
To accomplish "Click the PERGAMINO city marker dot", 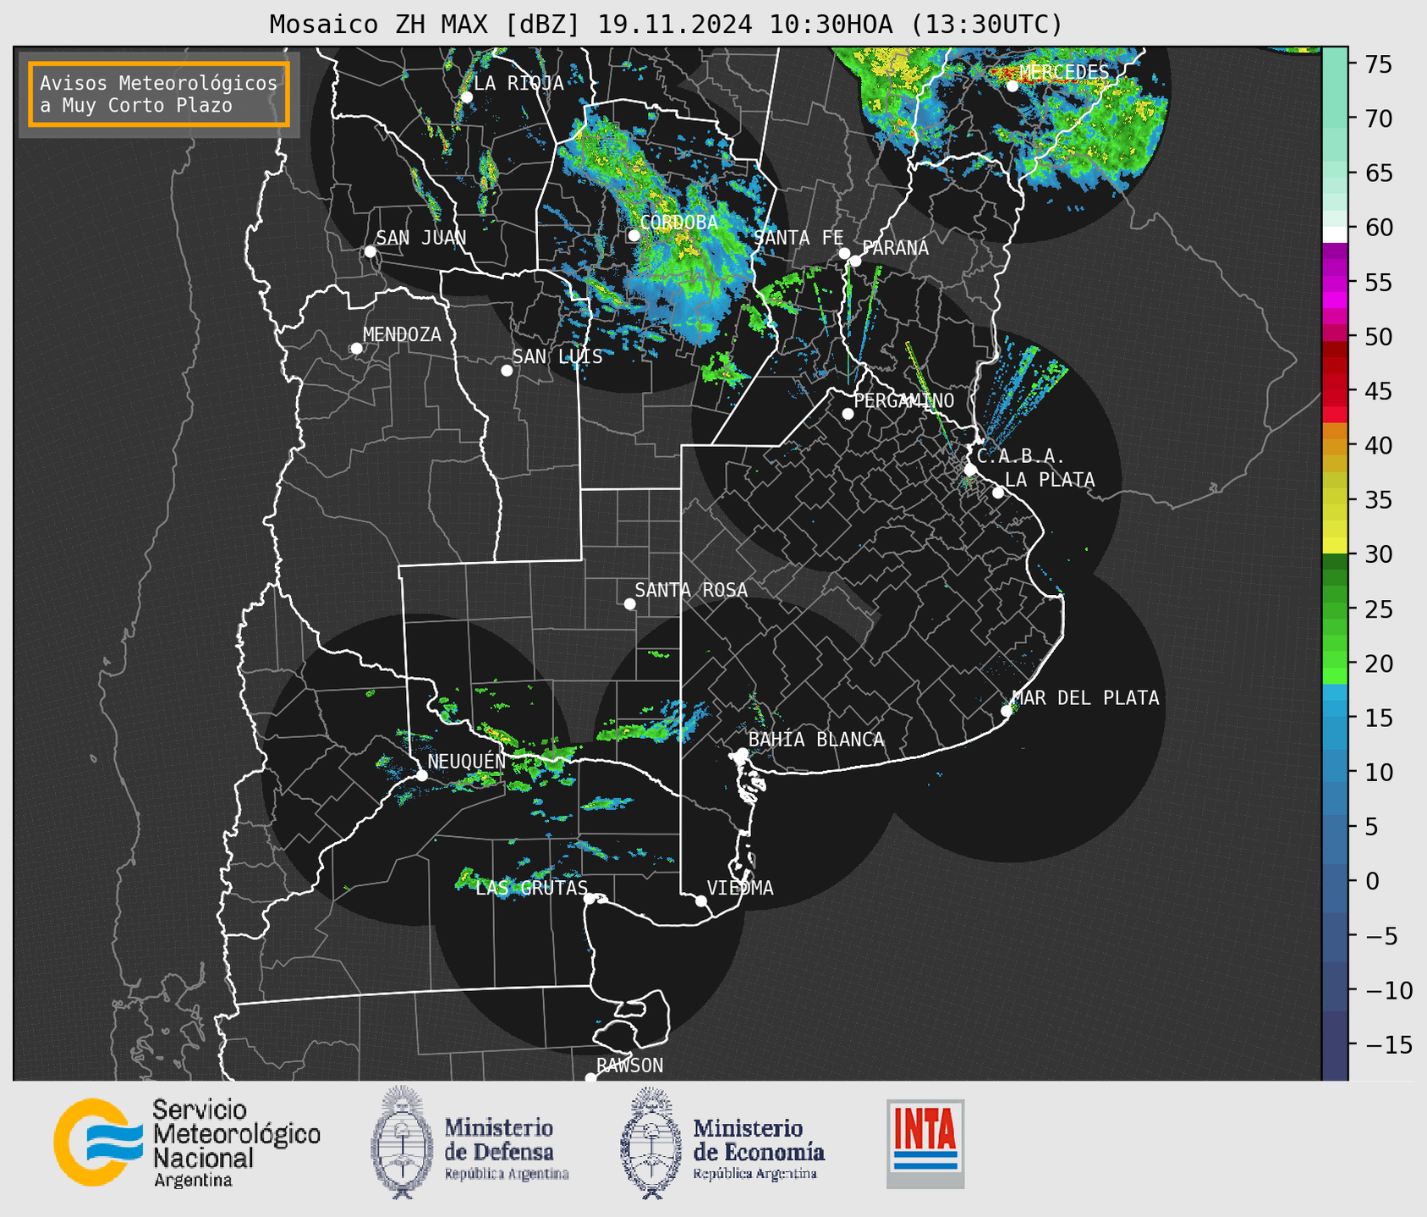I will 848,414.
